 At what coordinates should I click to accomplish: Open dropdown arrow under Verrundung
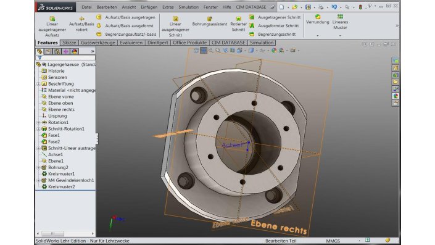coord(318,36)
